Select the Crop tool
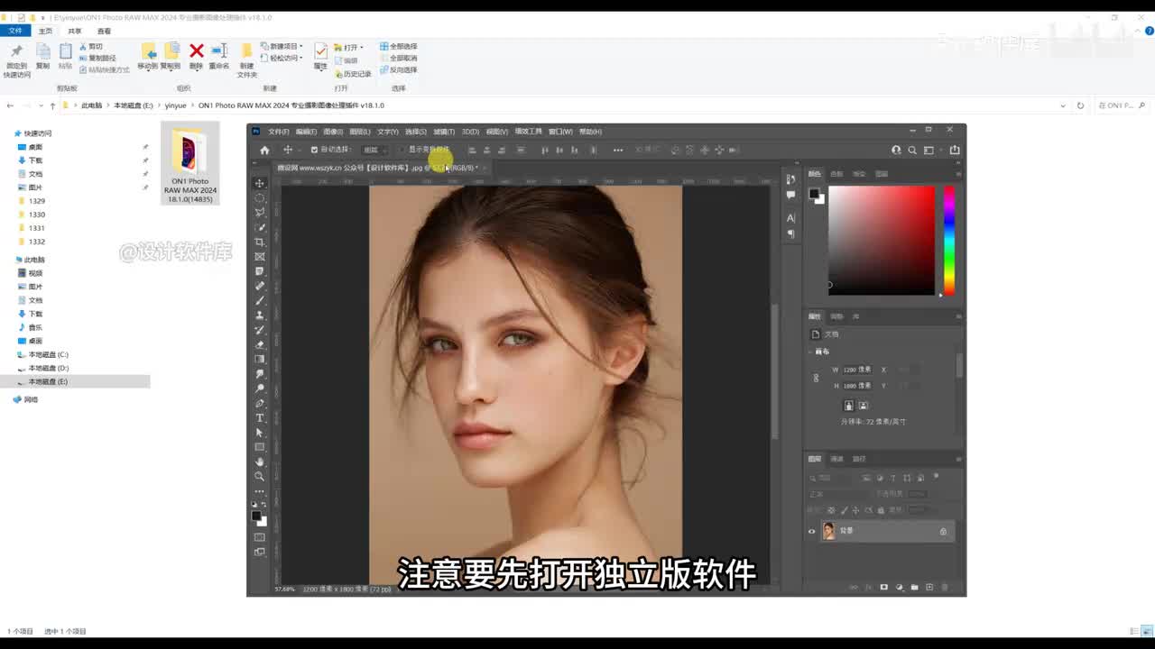 [x=260, y=242]
